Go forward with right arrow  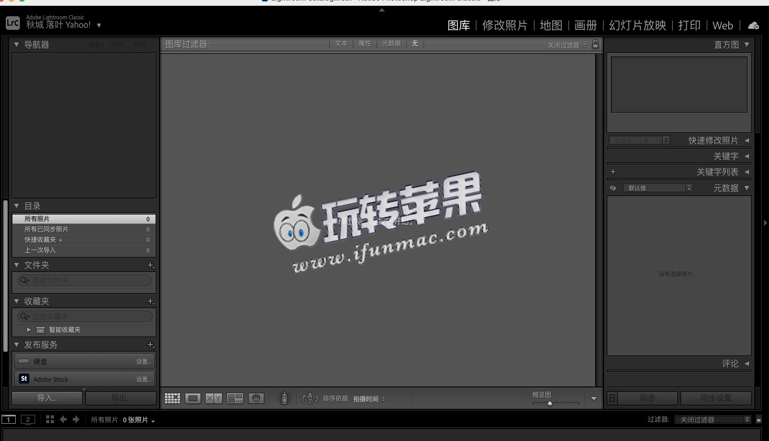coord(76,420)
